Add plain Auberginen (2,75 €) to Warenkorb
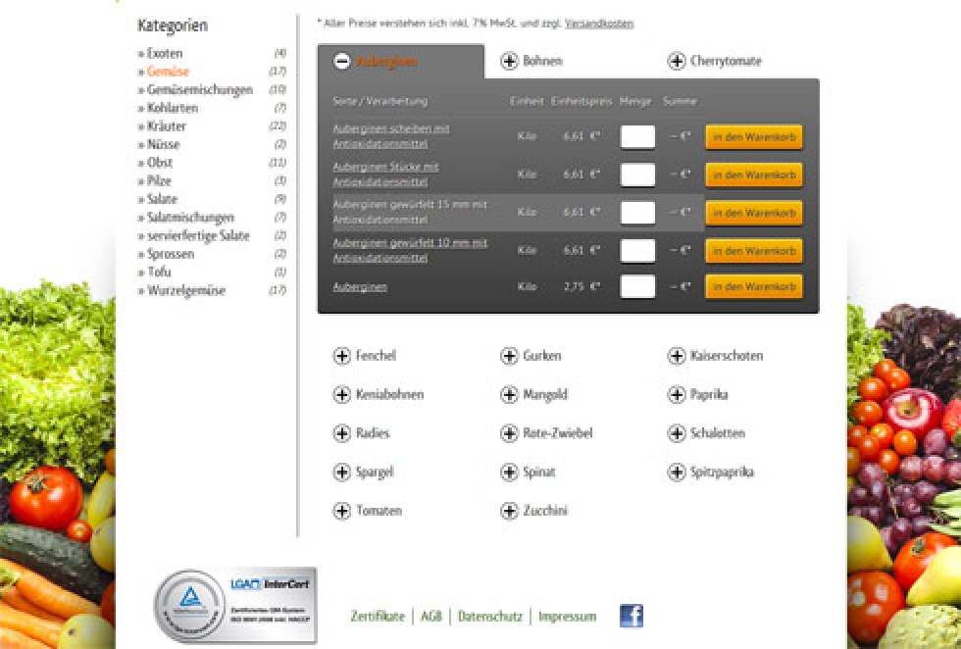The image size is (961, 649). click(x=753, y=287)
